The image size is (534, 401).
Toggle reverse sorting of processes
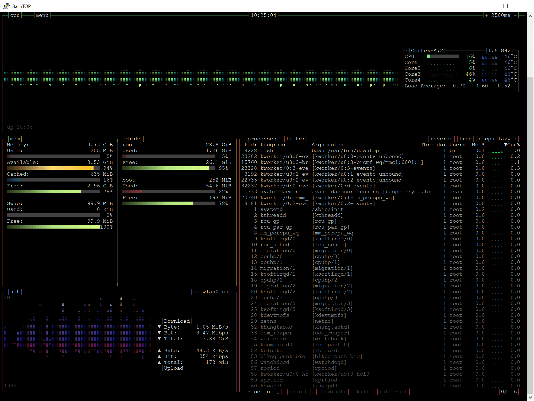click(x=441, y=139)
